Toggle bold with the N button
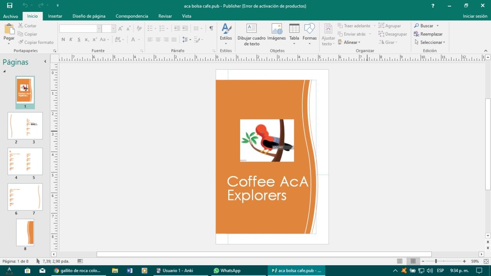The image size is (491, 276). pyautogui.click(x=63, y=39)
